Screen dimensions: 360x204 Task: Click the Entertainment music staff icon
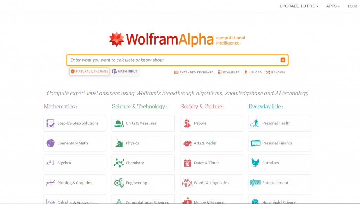click(x=255, y=183)
